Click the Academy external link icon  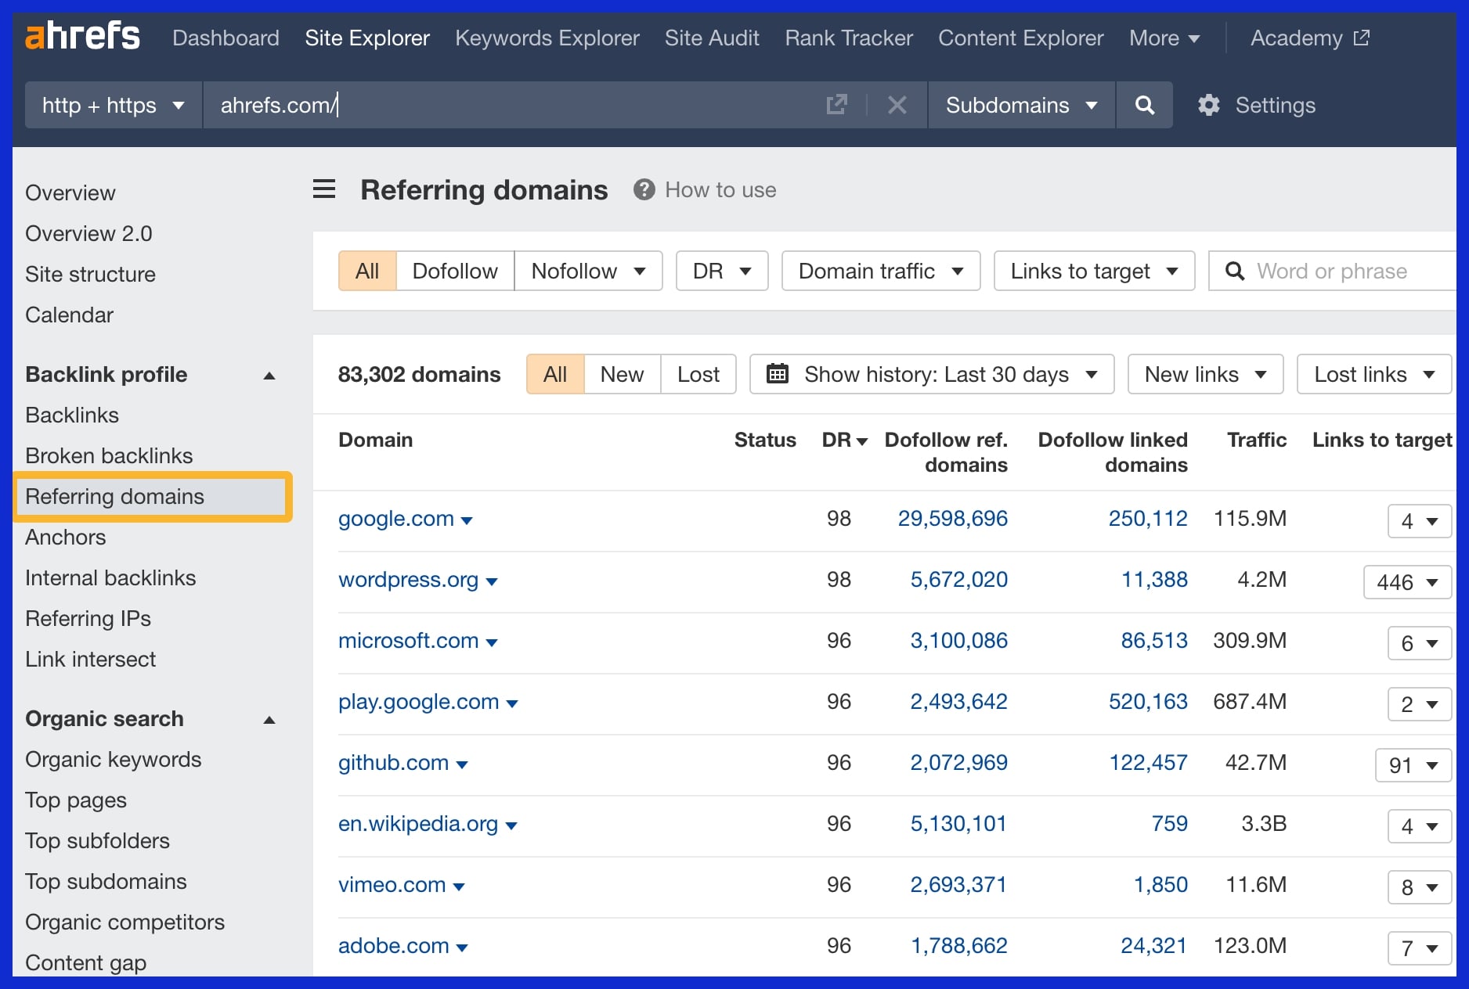(x=1362, y=38)
